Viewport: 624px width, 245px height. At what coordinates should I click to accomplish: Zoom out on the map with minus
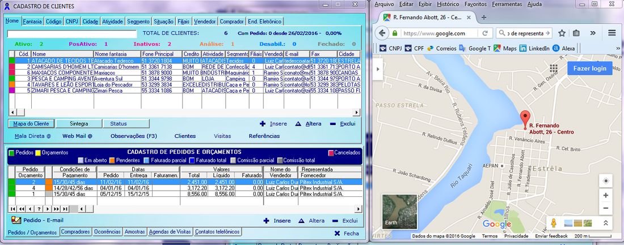click(606, 208)
